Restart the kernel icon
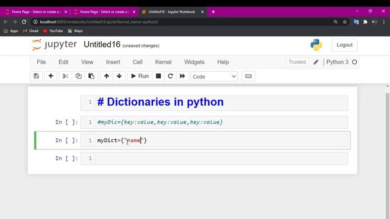Screen dimensions: 390x219 [171, 76]
